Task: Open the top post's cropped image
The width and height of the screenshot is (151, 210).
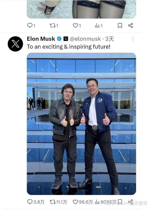Action: point(81,9)
